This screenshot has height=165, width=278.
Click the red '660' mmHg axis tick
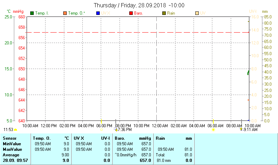pyautogui.click(x=22, y=17)
